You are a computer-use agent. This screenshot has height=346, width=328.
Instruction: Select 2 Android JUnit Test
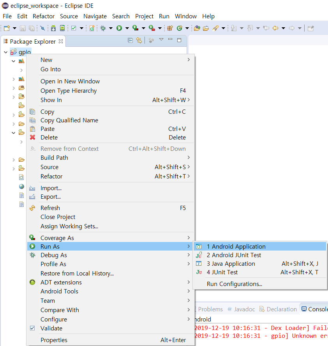pos(260,255)
